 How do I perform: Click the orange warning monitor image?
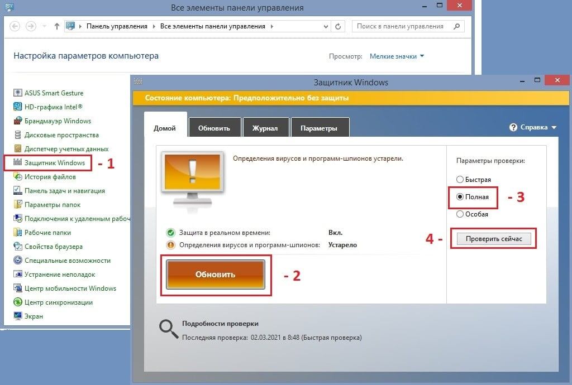[193, 180]
